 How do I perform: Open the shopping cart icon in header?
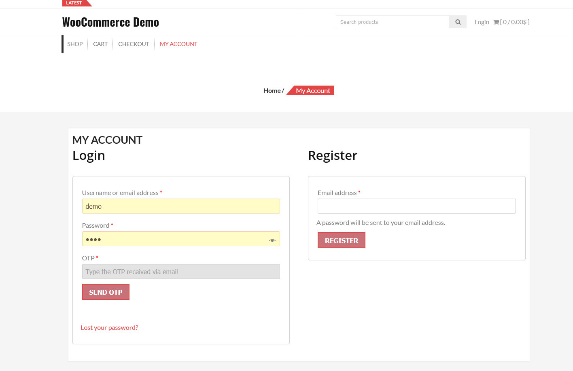496,22
